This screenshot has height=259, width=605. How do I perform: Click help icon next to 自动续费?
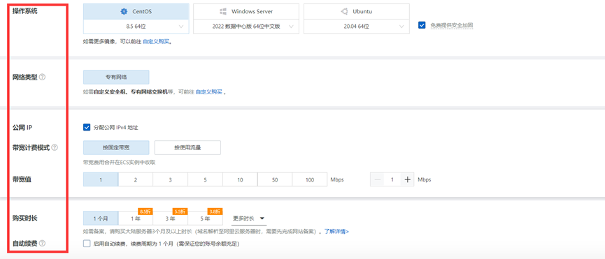click(x=43, y=243)
